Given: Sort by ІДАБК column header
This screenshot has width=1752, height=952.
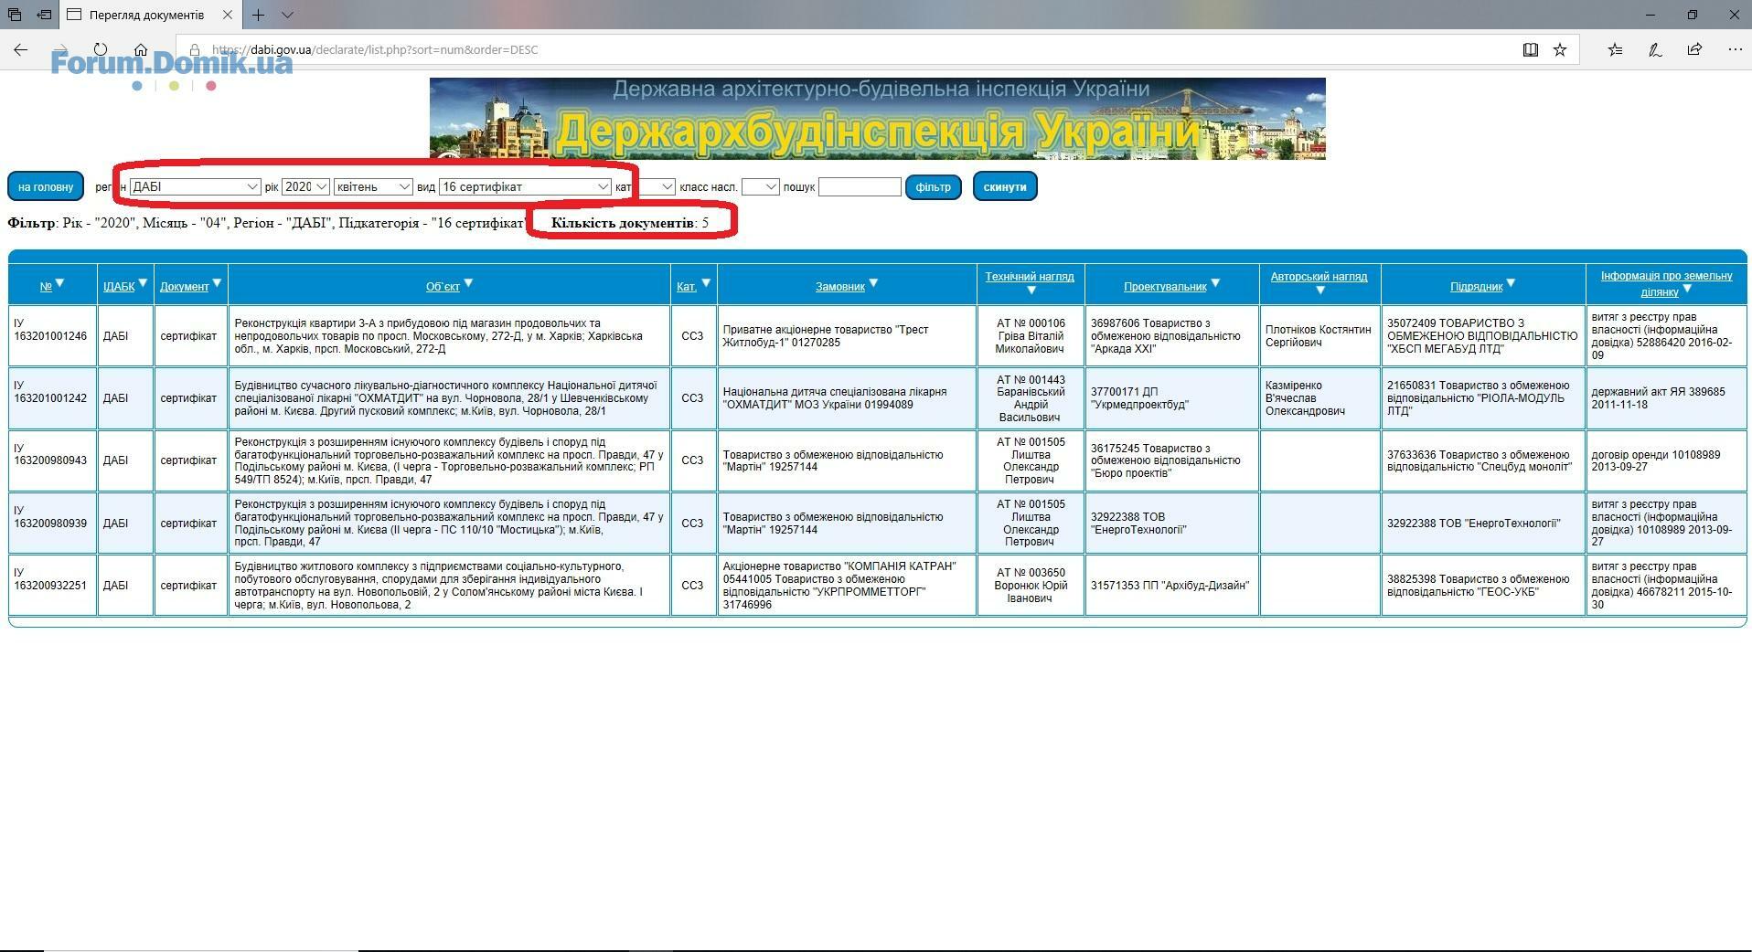Looking at the screenshot, I should tap(119, 286).
